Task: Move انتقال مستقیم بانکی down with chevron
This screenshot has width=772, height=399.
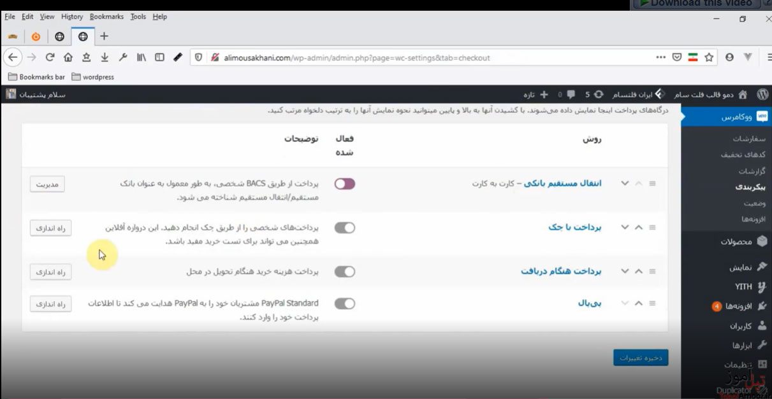Action: (625, 183)
